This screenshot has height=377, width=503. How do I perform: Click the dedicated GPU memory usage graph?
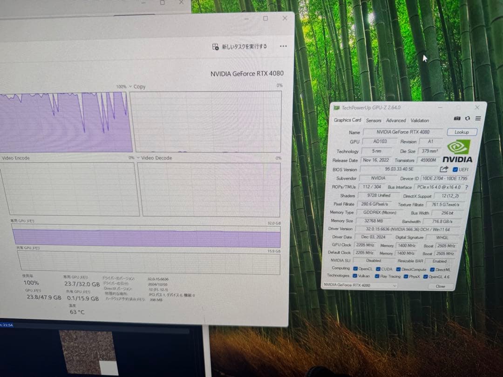click(x=147, y=237)
